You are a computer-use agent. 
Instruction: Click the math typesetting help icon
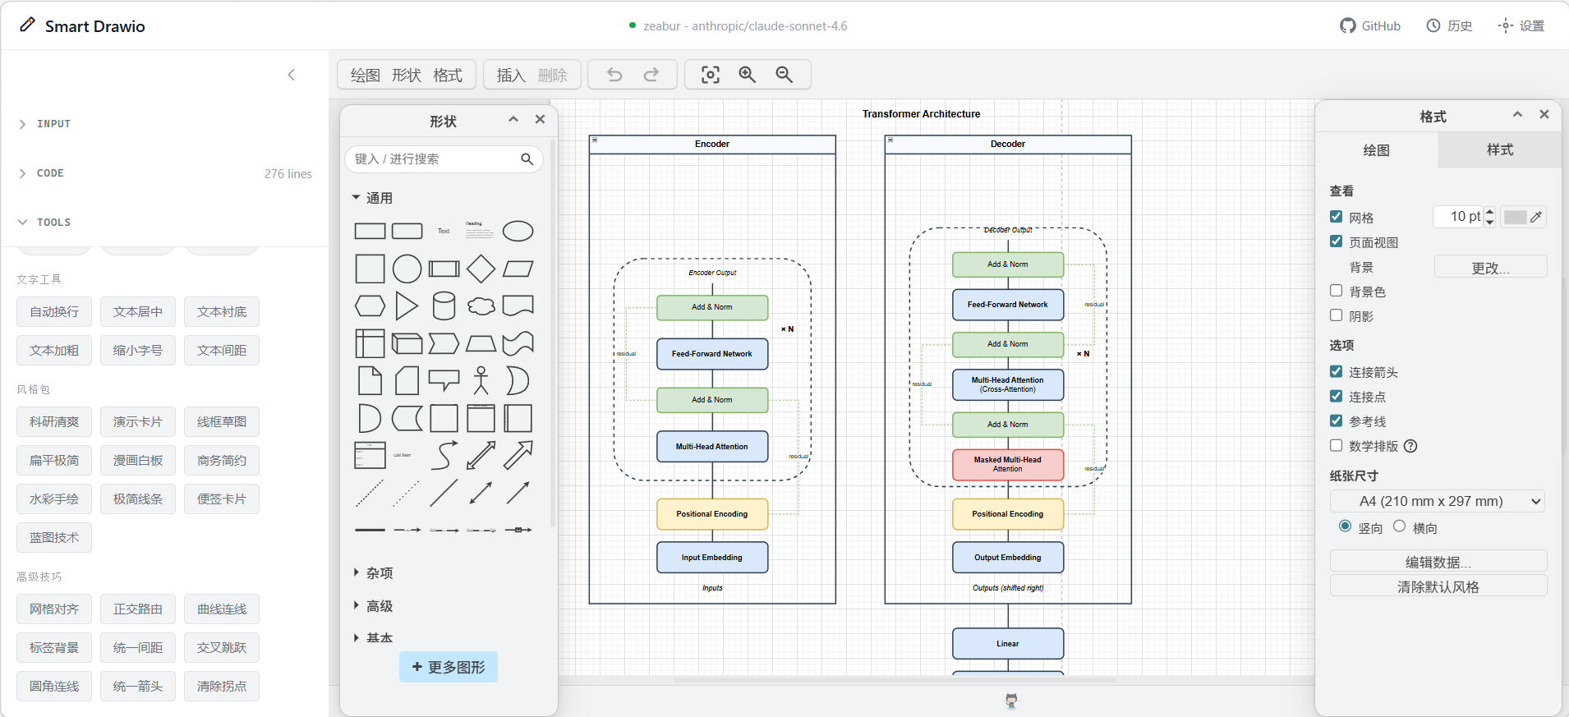1410,446
